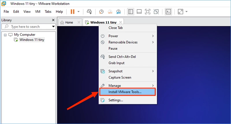Choose Pause from the context menu
231x124 pixels.
point(128,49)
